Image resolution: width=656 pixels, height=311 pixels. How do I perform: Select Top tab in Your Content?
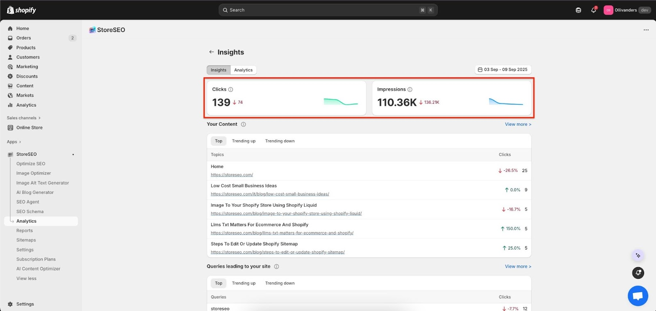pyautogui.click(x=219, y=141)
